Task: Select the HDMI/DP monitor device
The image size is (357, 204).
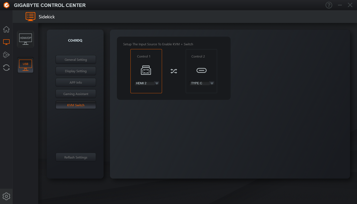Action: tap(26, 39)
